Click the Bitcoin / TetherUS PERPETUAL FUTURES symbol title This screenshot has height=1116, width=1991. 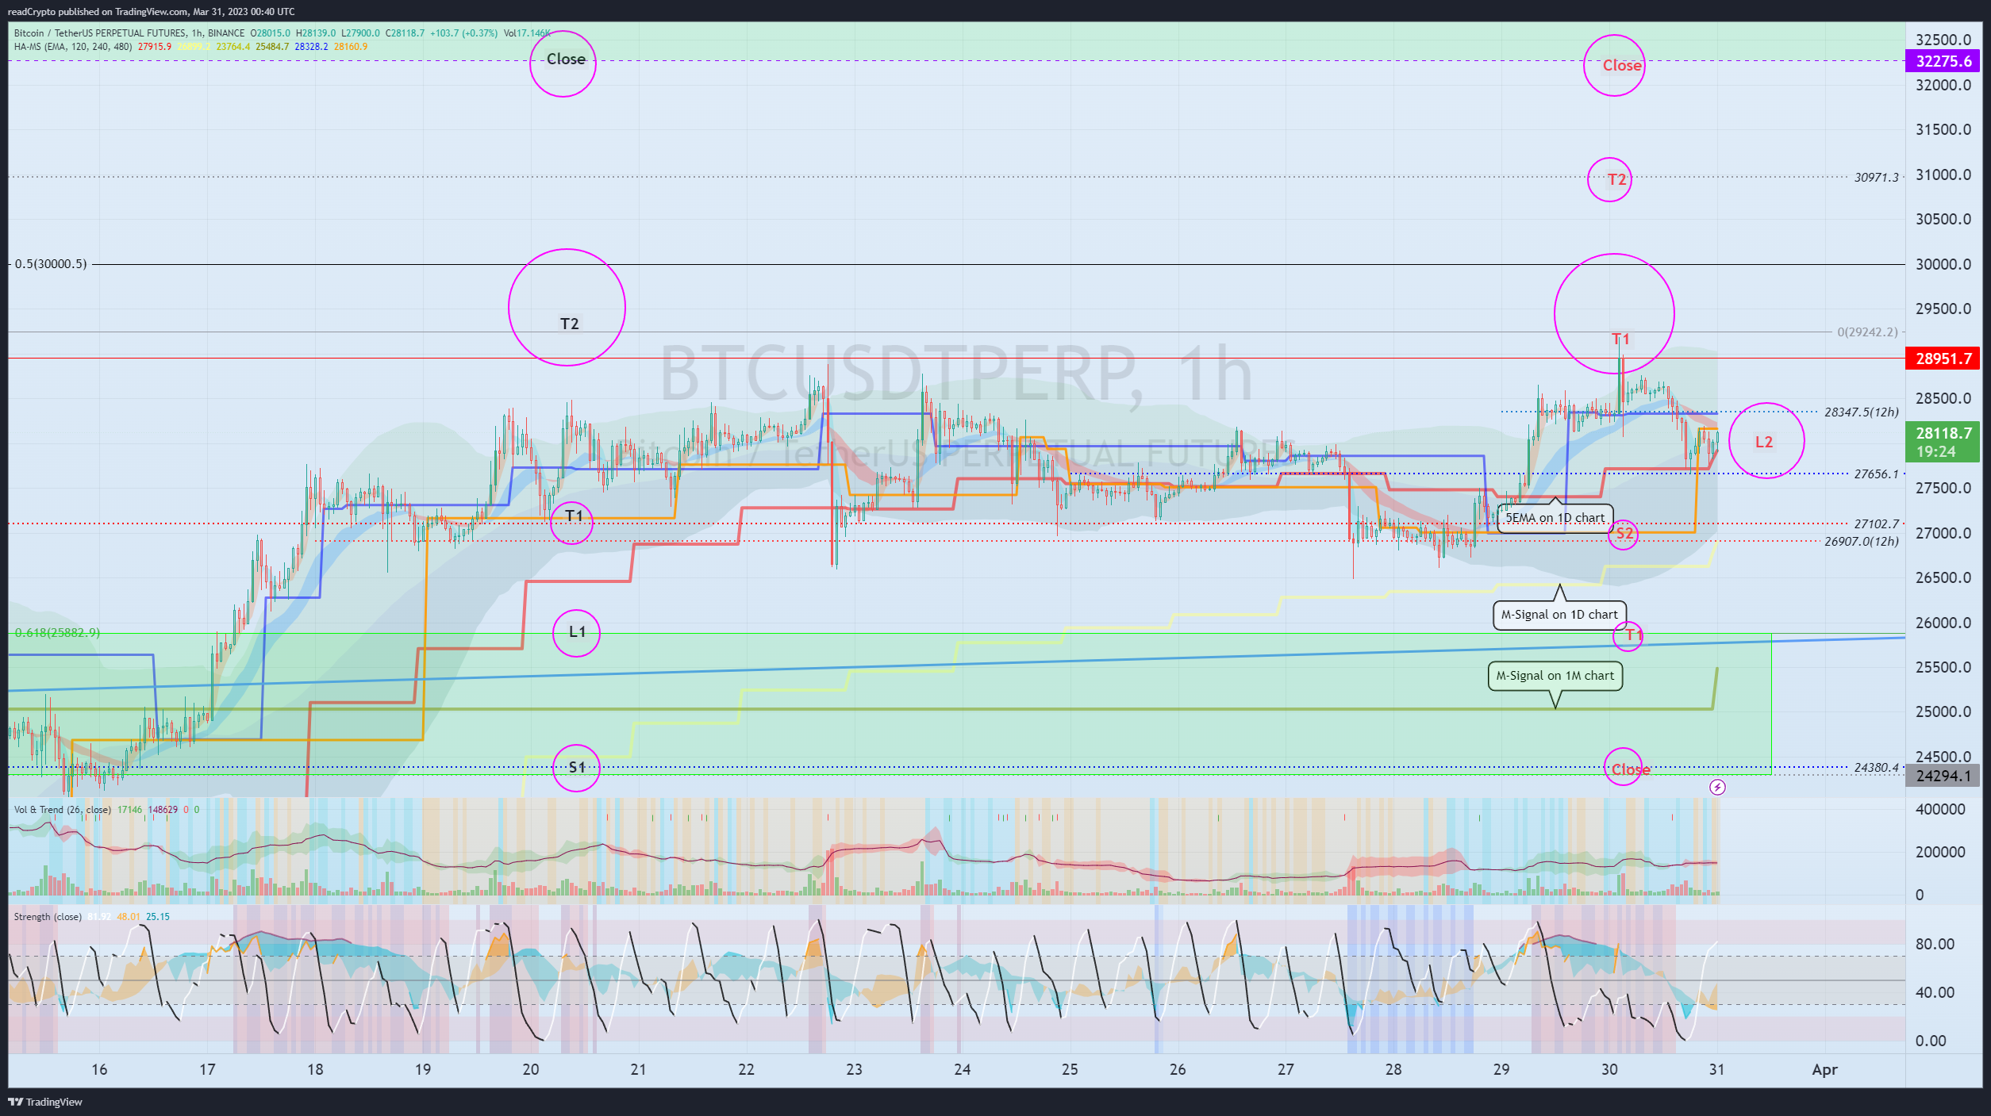point(101,33)
